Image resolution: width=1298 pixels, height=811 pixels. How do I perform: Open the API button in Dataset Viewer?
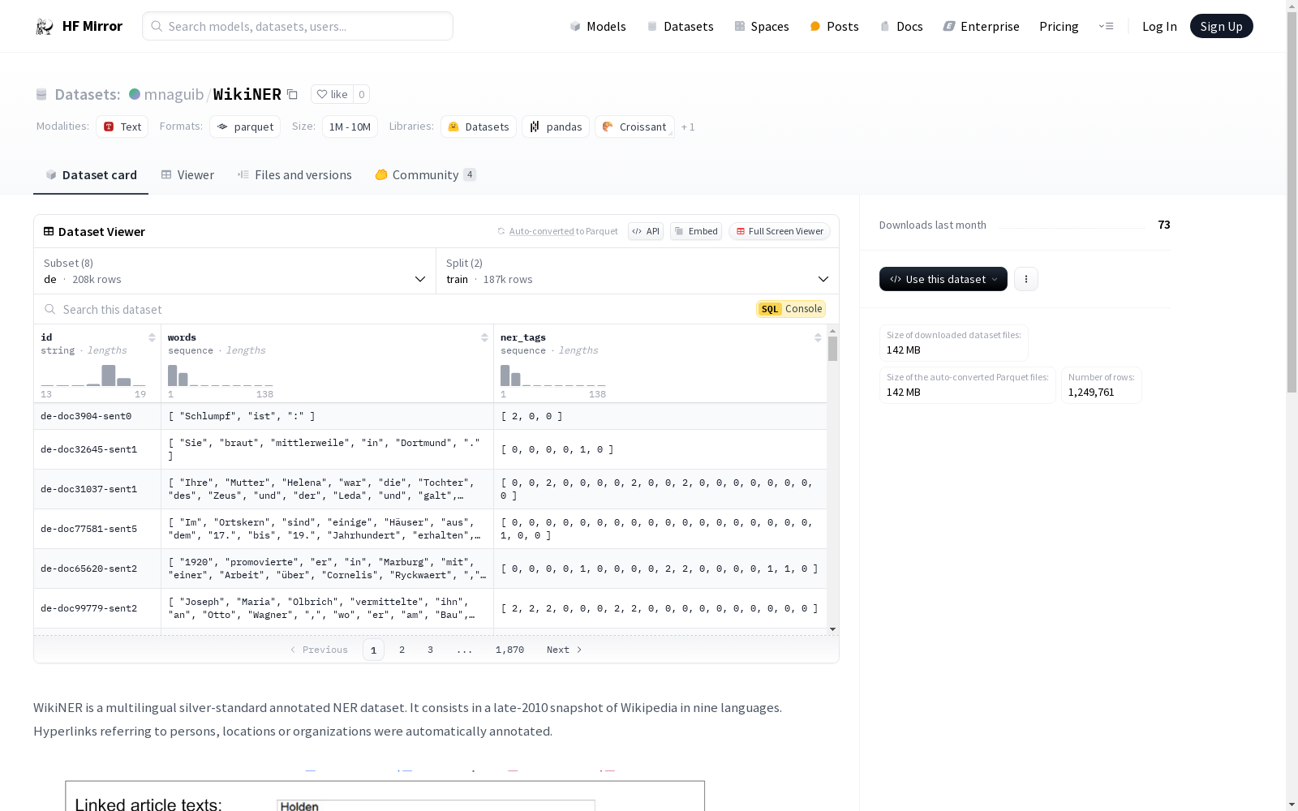click(x=646, y=231)
